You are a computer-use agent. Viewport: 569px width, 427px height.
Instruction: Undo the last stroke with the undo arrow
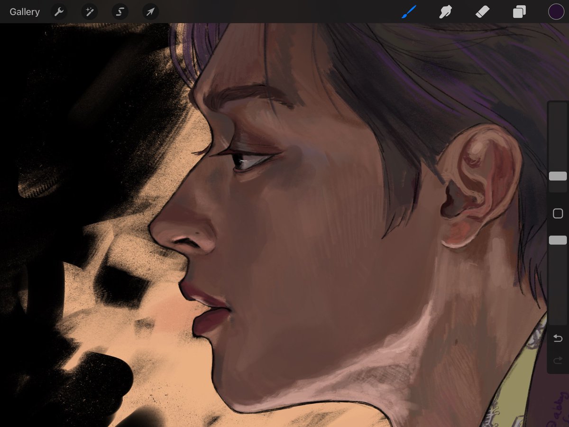[558, 338]
